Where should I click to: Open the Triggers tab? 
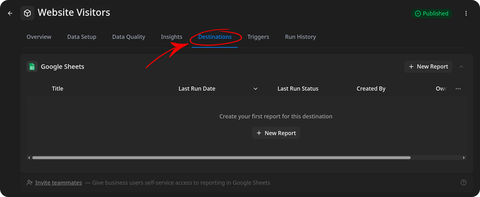click(258, 37)
